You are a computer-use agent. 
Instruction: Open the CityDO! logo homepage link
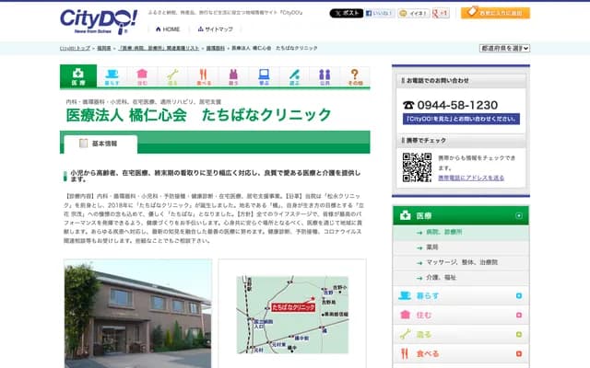coord(99,22)
